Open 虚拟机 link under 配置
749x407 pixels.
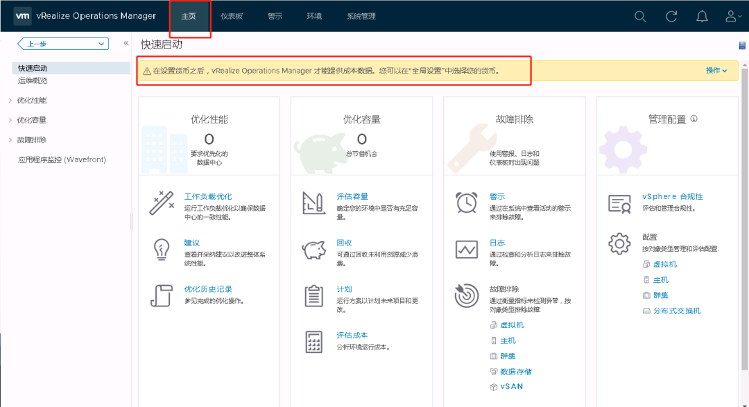click(x=665, y=264)
